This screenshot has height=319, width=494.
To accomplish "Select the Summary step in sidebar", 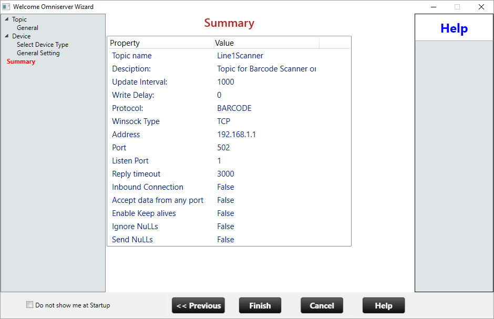I will [21, 61].
